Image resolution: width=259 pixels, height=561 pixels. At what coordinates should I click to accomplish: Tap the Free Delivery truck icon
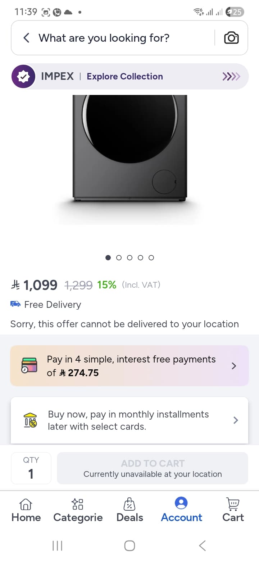point(15,304)
